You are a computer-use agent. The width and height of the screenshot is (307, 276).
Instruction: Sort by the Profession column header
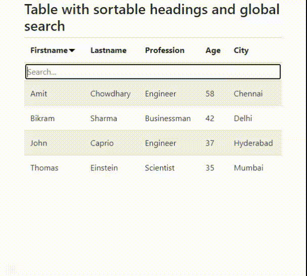tap(165, 51)
